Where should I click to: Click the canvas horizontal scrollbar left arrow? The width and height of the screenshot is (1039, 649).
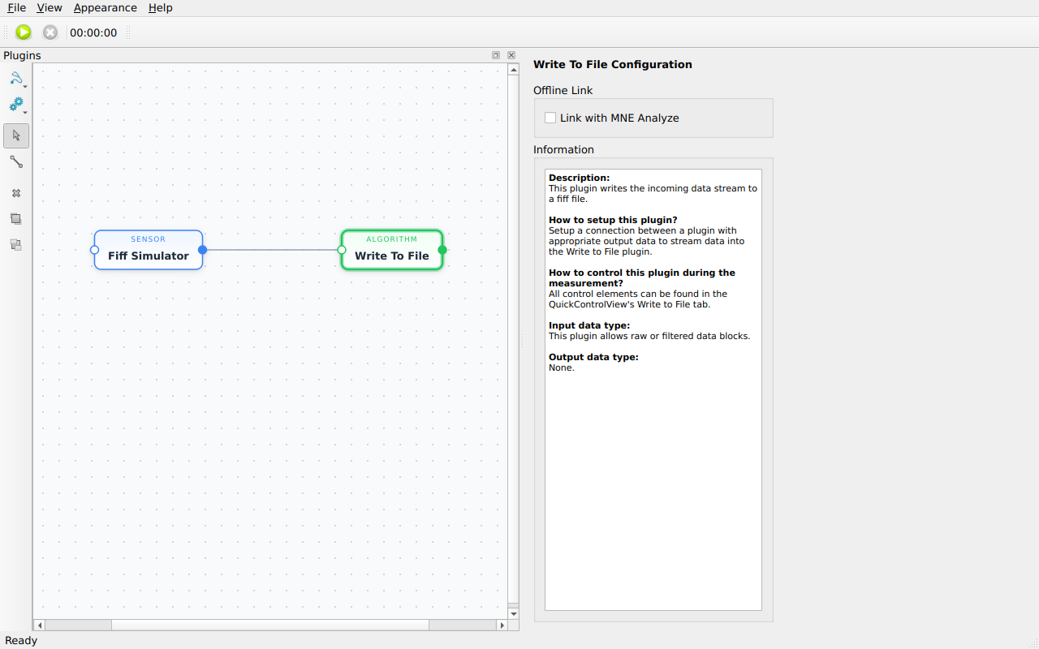(x=39, y=625)
